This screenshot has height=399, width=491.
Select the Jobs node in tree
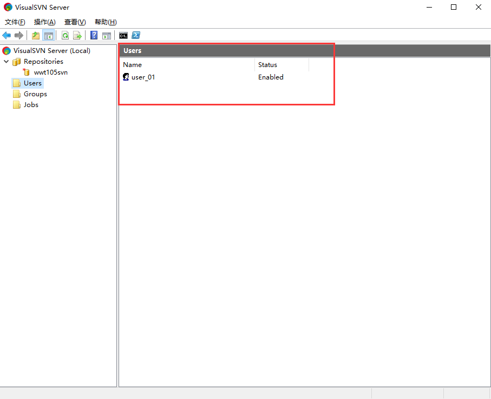click(x=31, y=105)
